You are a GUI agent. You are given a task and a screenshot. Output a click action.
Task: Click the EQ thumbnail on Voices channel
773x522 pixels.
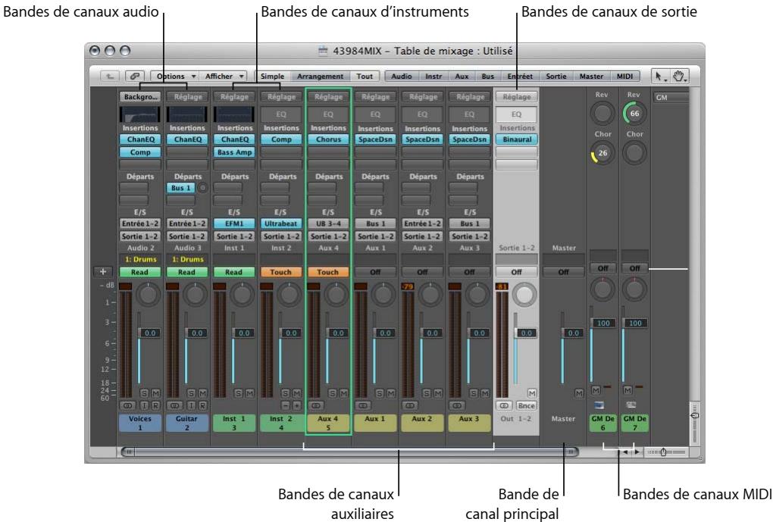[x=140, y=114]
